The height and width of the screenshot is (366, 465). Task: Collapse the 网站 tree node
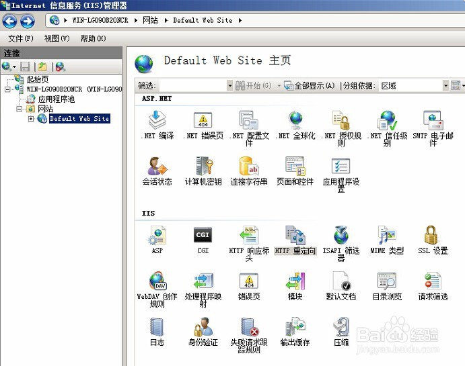20,109
